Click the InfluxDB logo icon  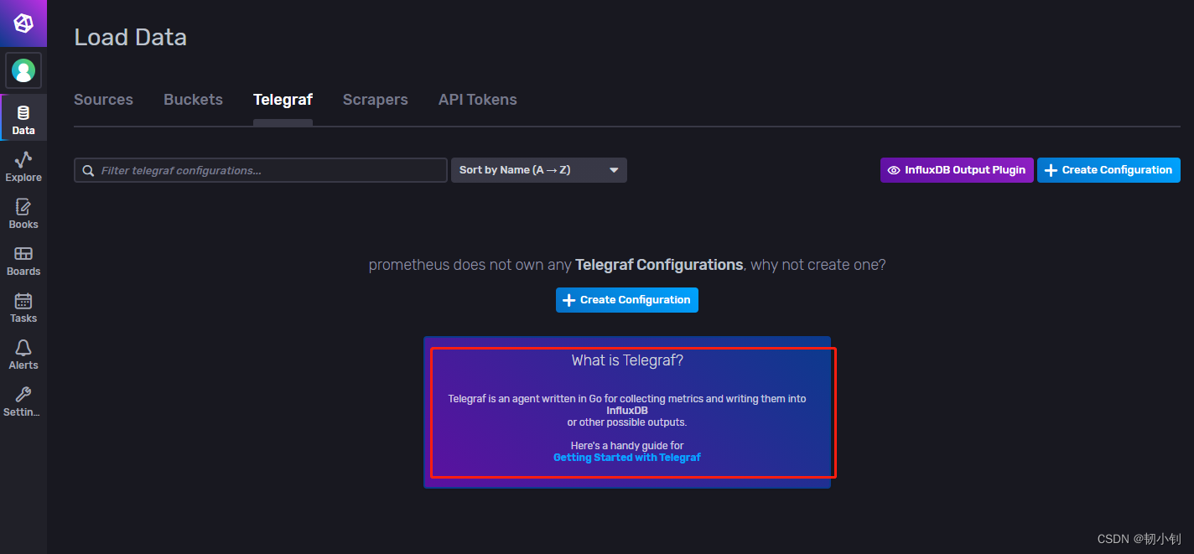tap(23, 23)
